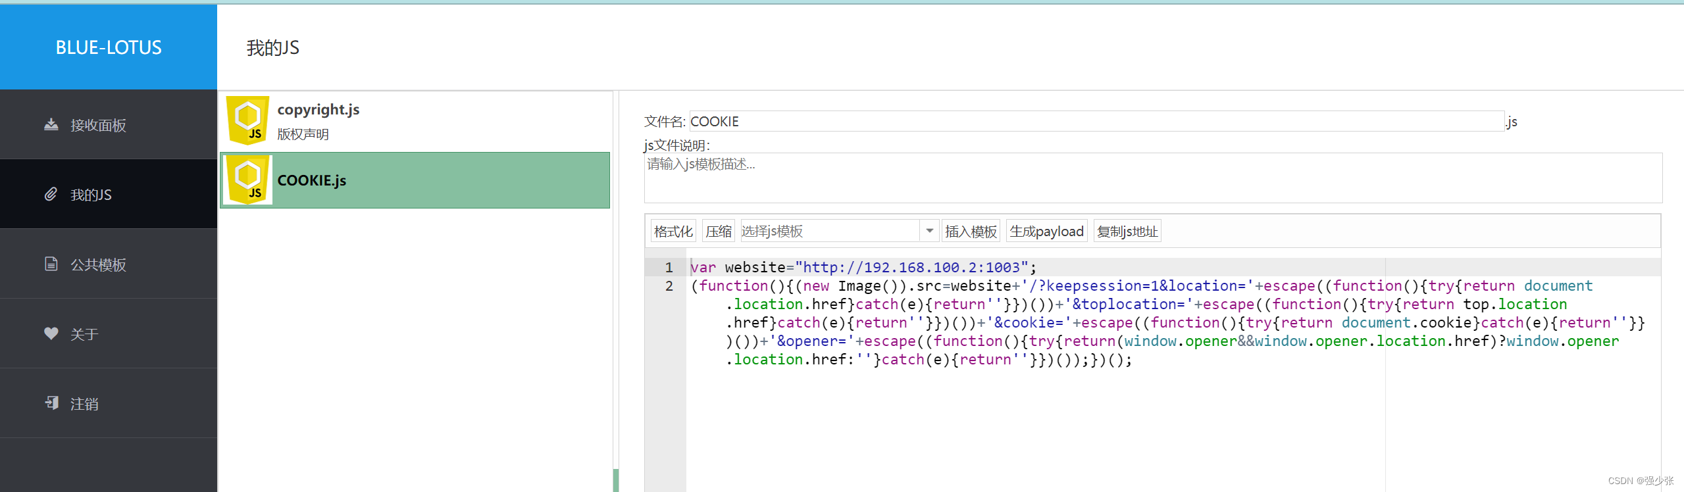
Task: Click line number 2 in the editor gutter
Action: [669, 285]
